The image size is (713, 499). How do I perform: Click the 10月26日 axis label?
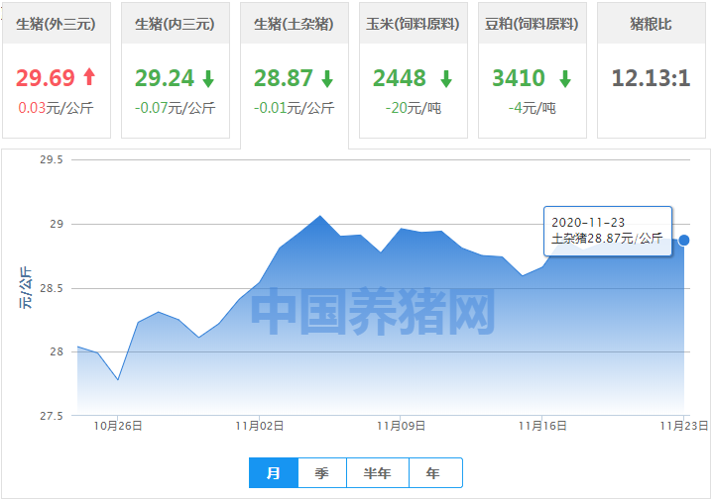[x=118, y=426]
